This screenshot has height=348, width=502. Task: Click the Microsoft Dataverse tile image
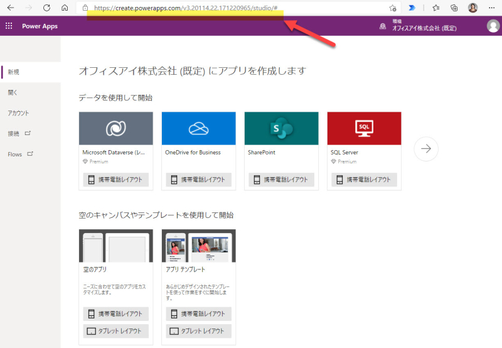click(x=116, y=128)
